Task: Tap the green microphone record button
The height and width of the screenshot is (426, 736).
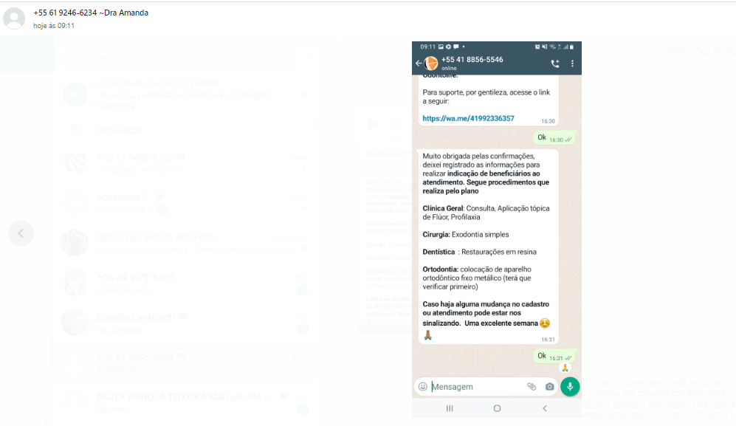Action: point(570,387)
